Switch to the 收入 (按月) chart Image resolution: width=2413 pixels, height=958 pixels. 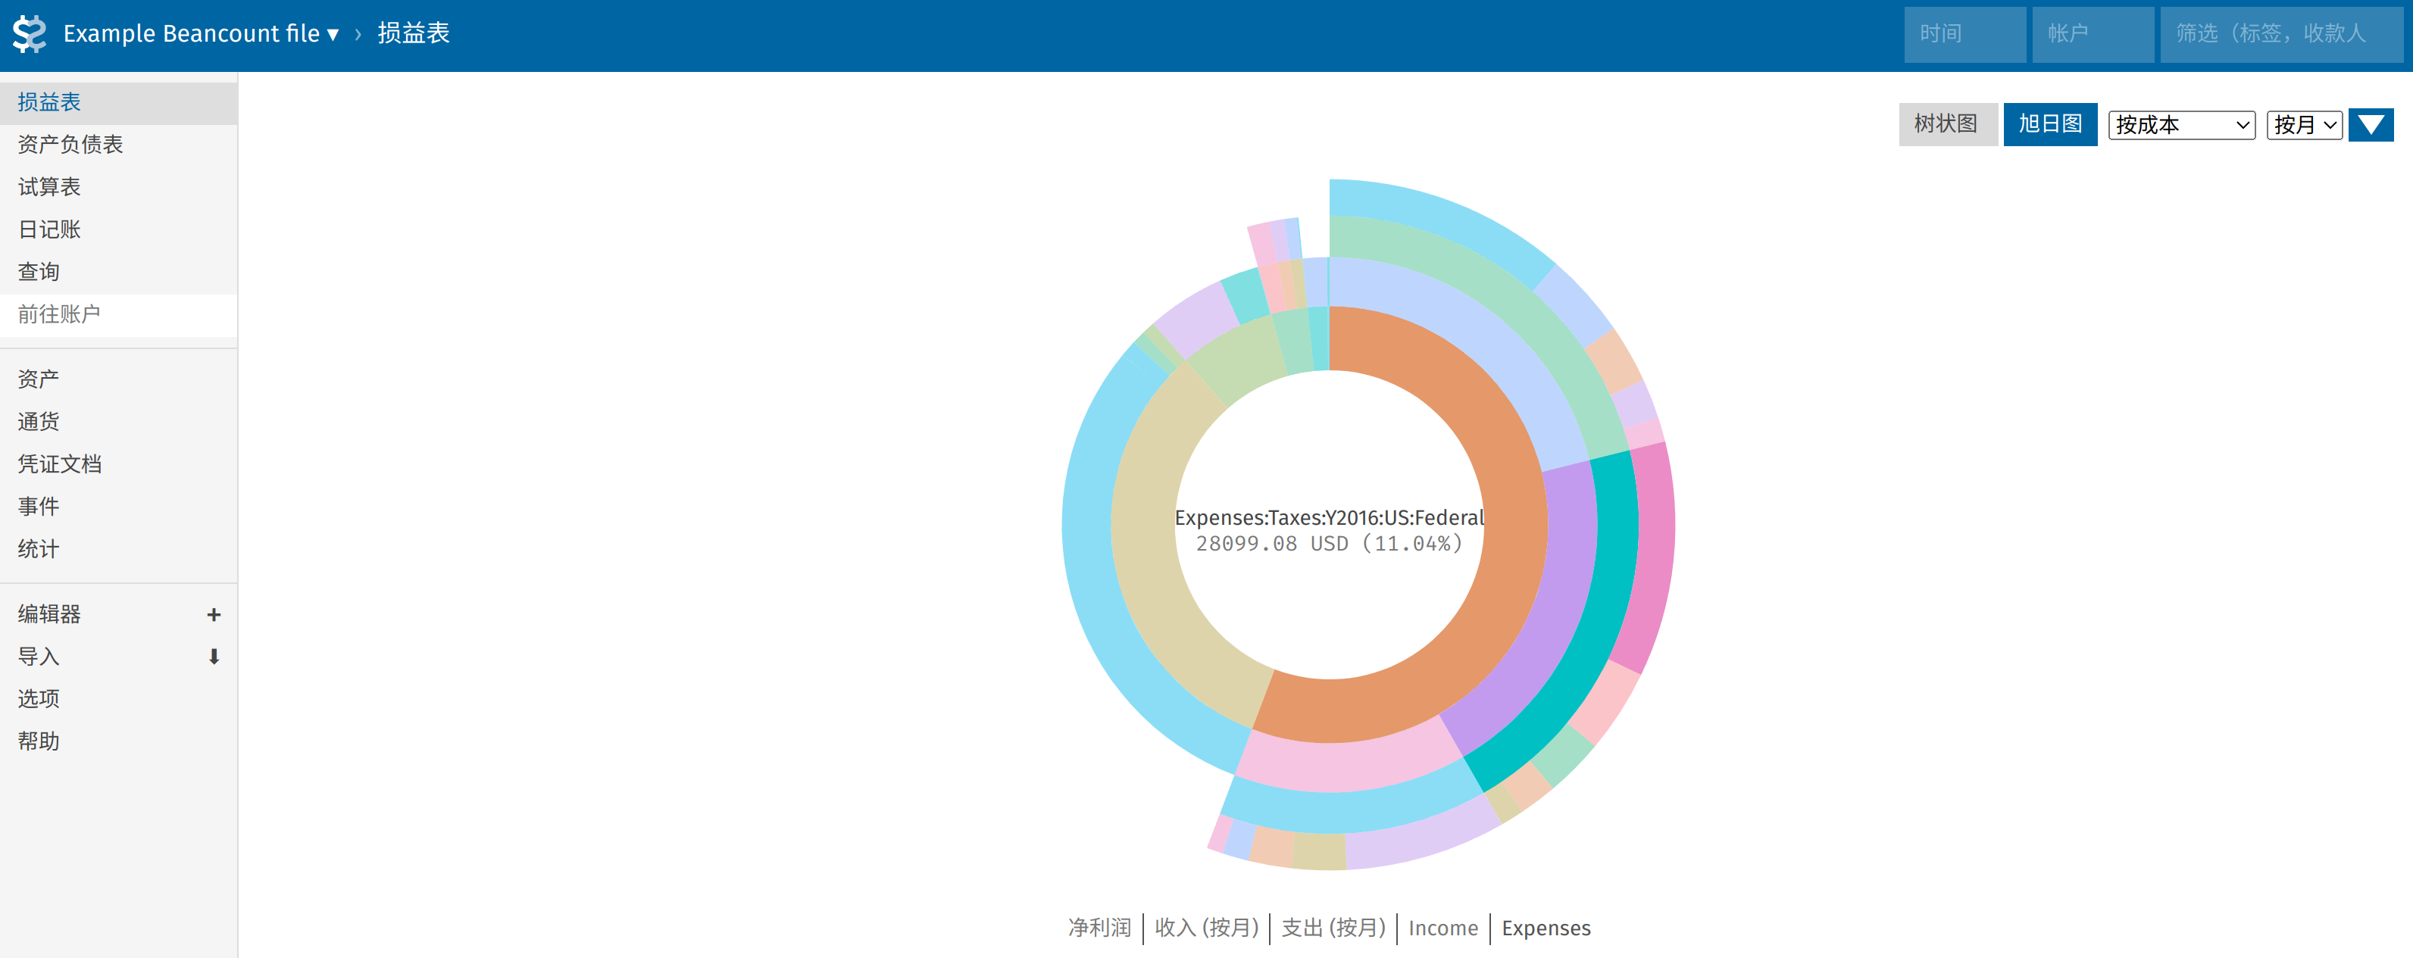1205,927
